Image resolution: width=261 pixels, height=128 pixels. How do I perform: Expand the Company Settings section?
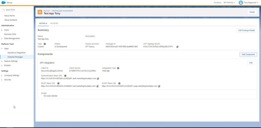pos(2,75)
